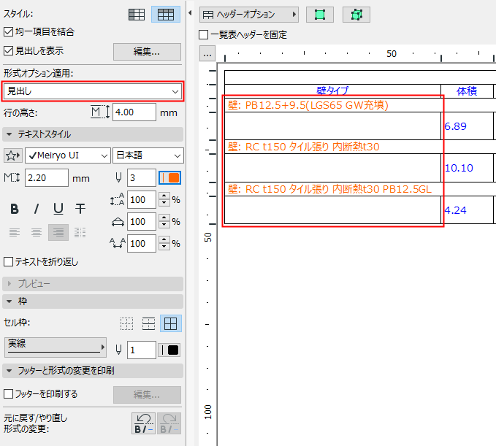Collapse the テキストスタイル section

coord(93,134)
